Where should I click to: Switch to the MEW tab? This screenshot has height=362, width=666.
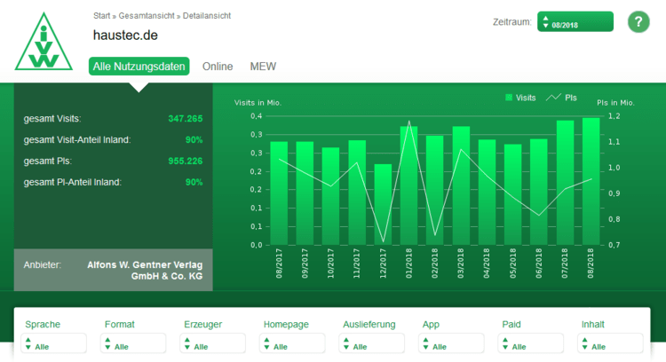[263, 67]
